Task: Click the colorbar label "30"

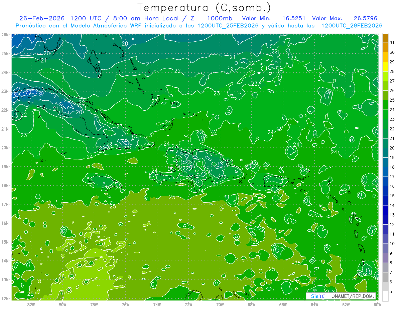Action: (392, 52)
